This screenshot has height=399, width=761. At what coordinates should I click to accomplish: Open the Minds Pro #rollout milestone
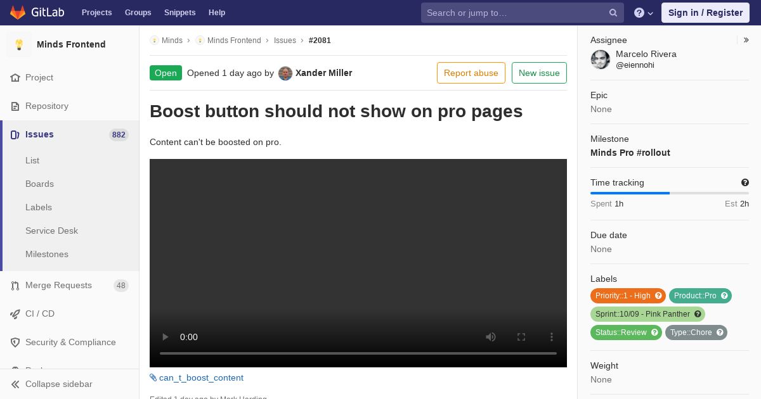coord(630,153)
